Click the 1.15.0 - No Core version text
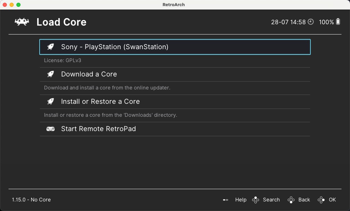The height and width of the screenshot is (211, 350). [31, 200]
